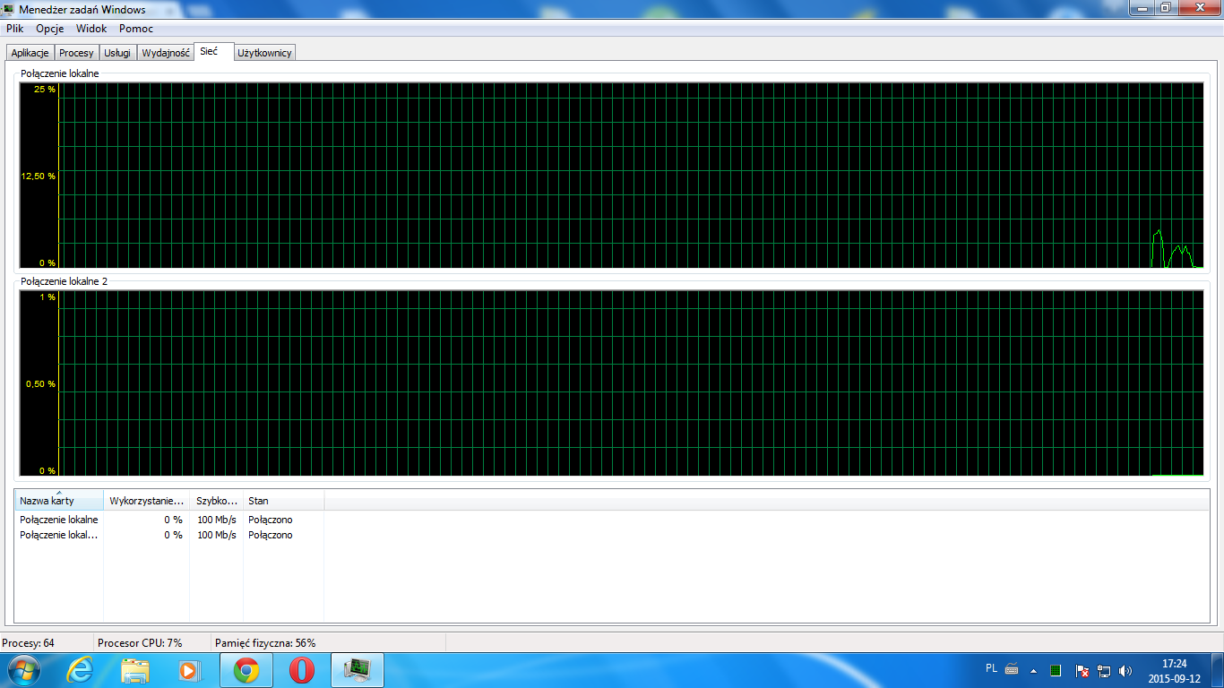Screen dimensions: 1224x688
Task: Switch to the Procesy tab
Action: [x=76, y=53]
